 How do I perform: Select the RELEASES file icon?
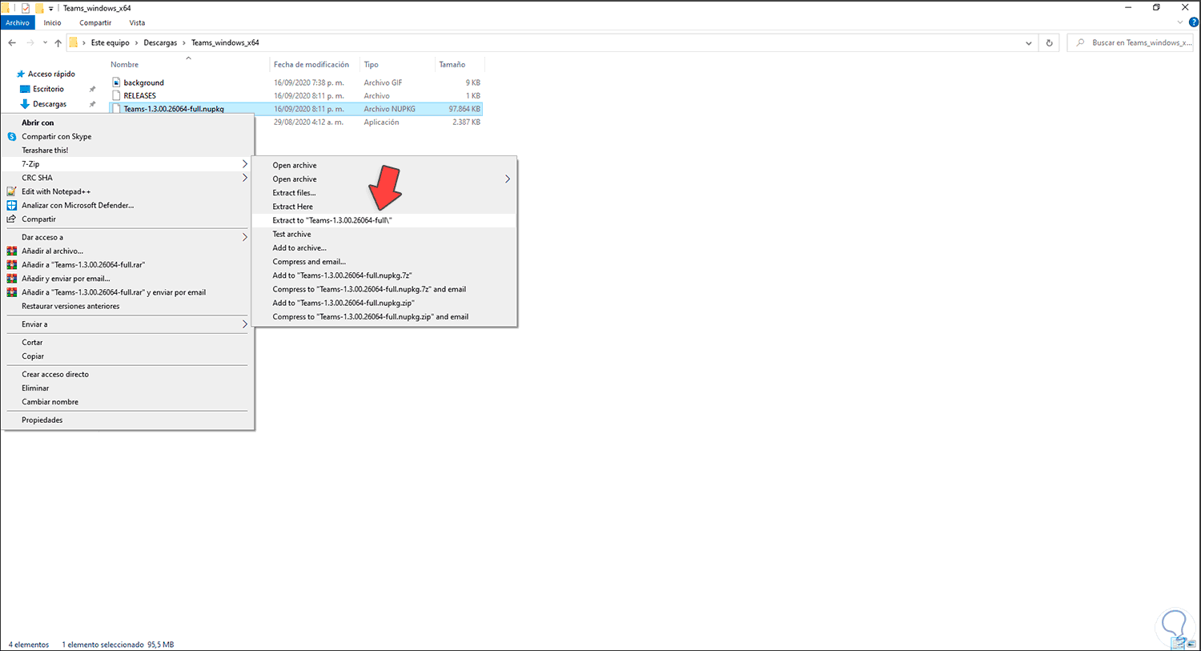tap(116, 95)
